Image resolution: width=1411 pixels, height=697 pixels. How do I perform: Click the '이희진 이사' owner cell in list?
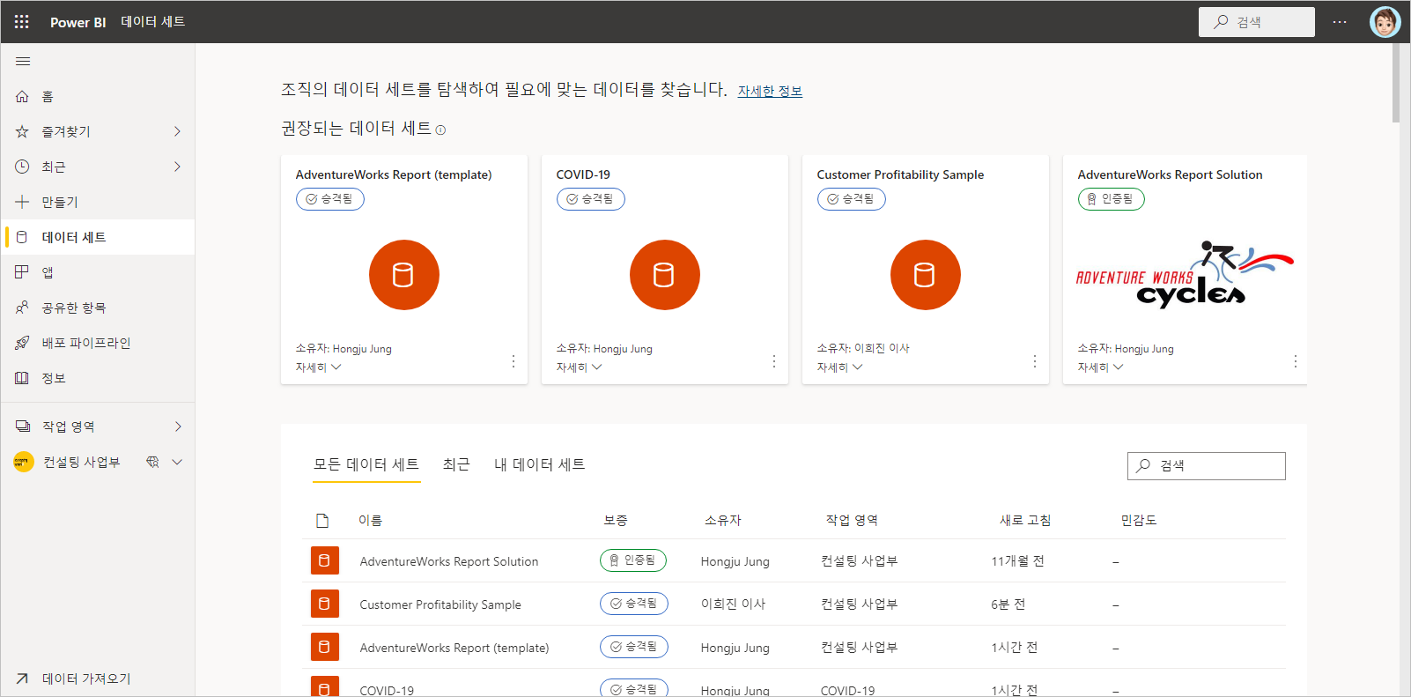click(733, 604)
